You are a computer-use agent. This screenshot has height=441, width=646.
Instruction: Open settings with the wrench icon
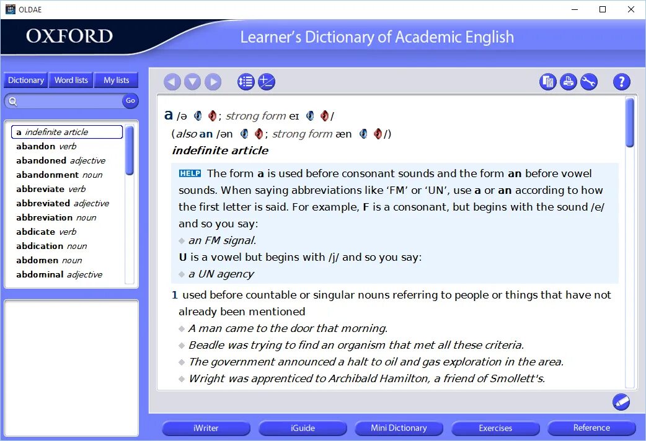point(589,82)
